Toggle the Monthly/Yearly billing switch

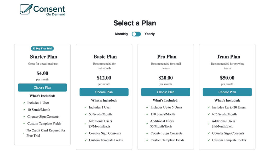point(136,34)
